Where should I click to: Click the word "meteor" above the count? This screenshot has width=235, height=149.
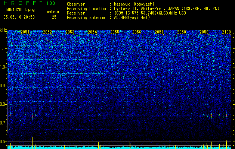click(53, 12)
